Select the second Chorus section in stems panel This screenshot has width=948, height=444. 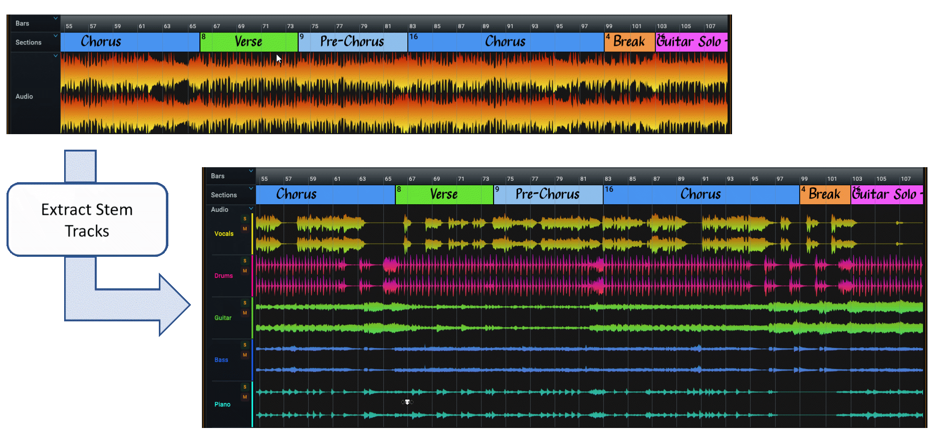tap(701, 195)
